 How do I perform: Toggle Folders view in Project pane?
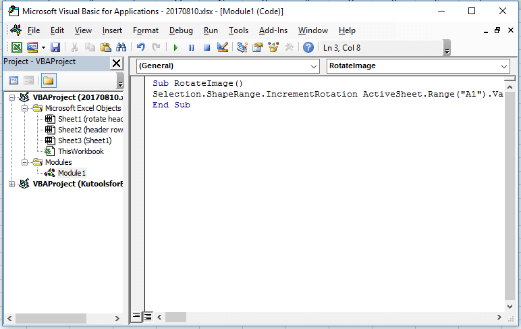click(x=48, y=80)
